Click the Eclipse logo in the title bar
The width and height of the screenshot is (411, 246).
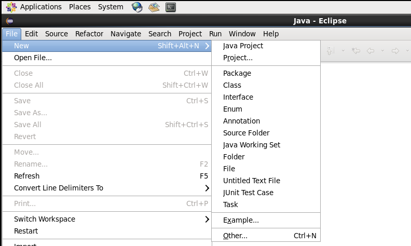click(x=10, y=21)
